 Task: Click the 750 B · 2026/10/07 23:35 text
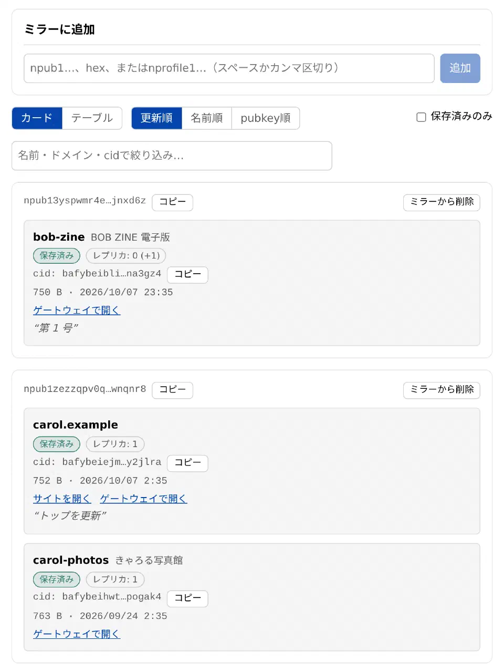(103, 292)
